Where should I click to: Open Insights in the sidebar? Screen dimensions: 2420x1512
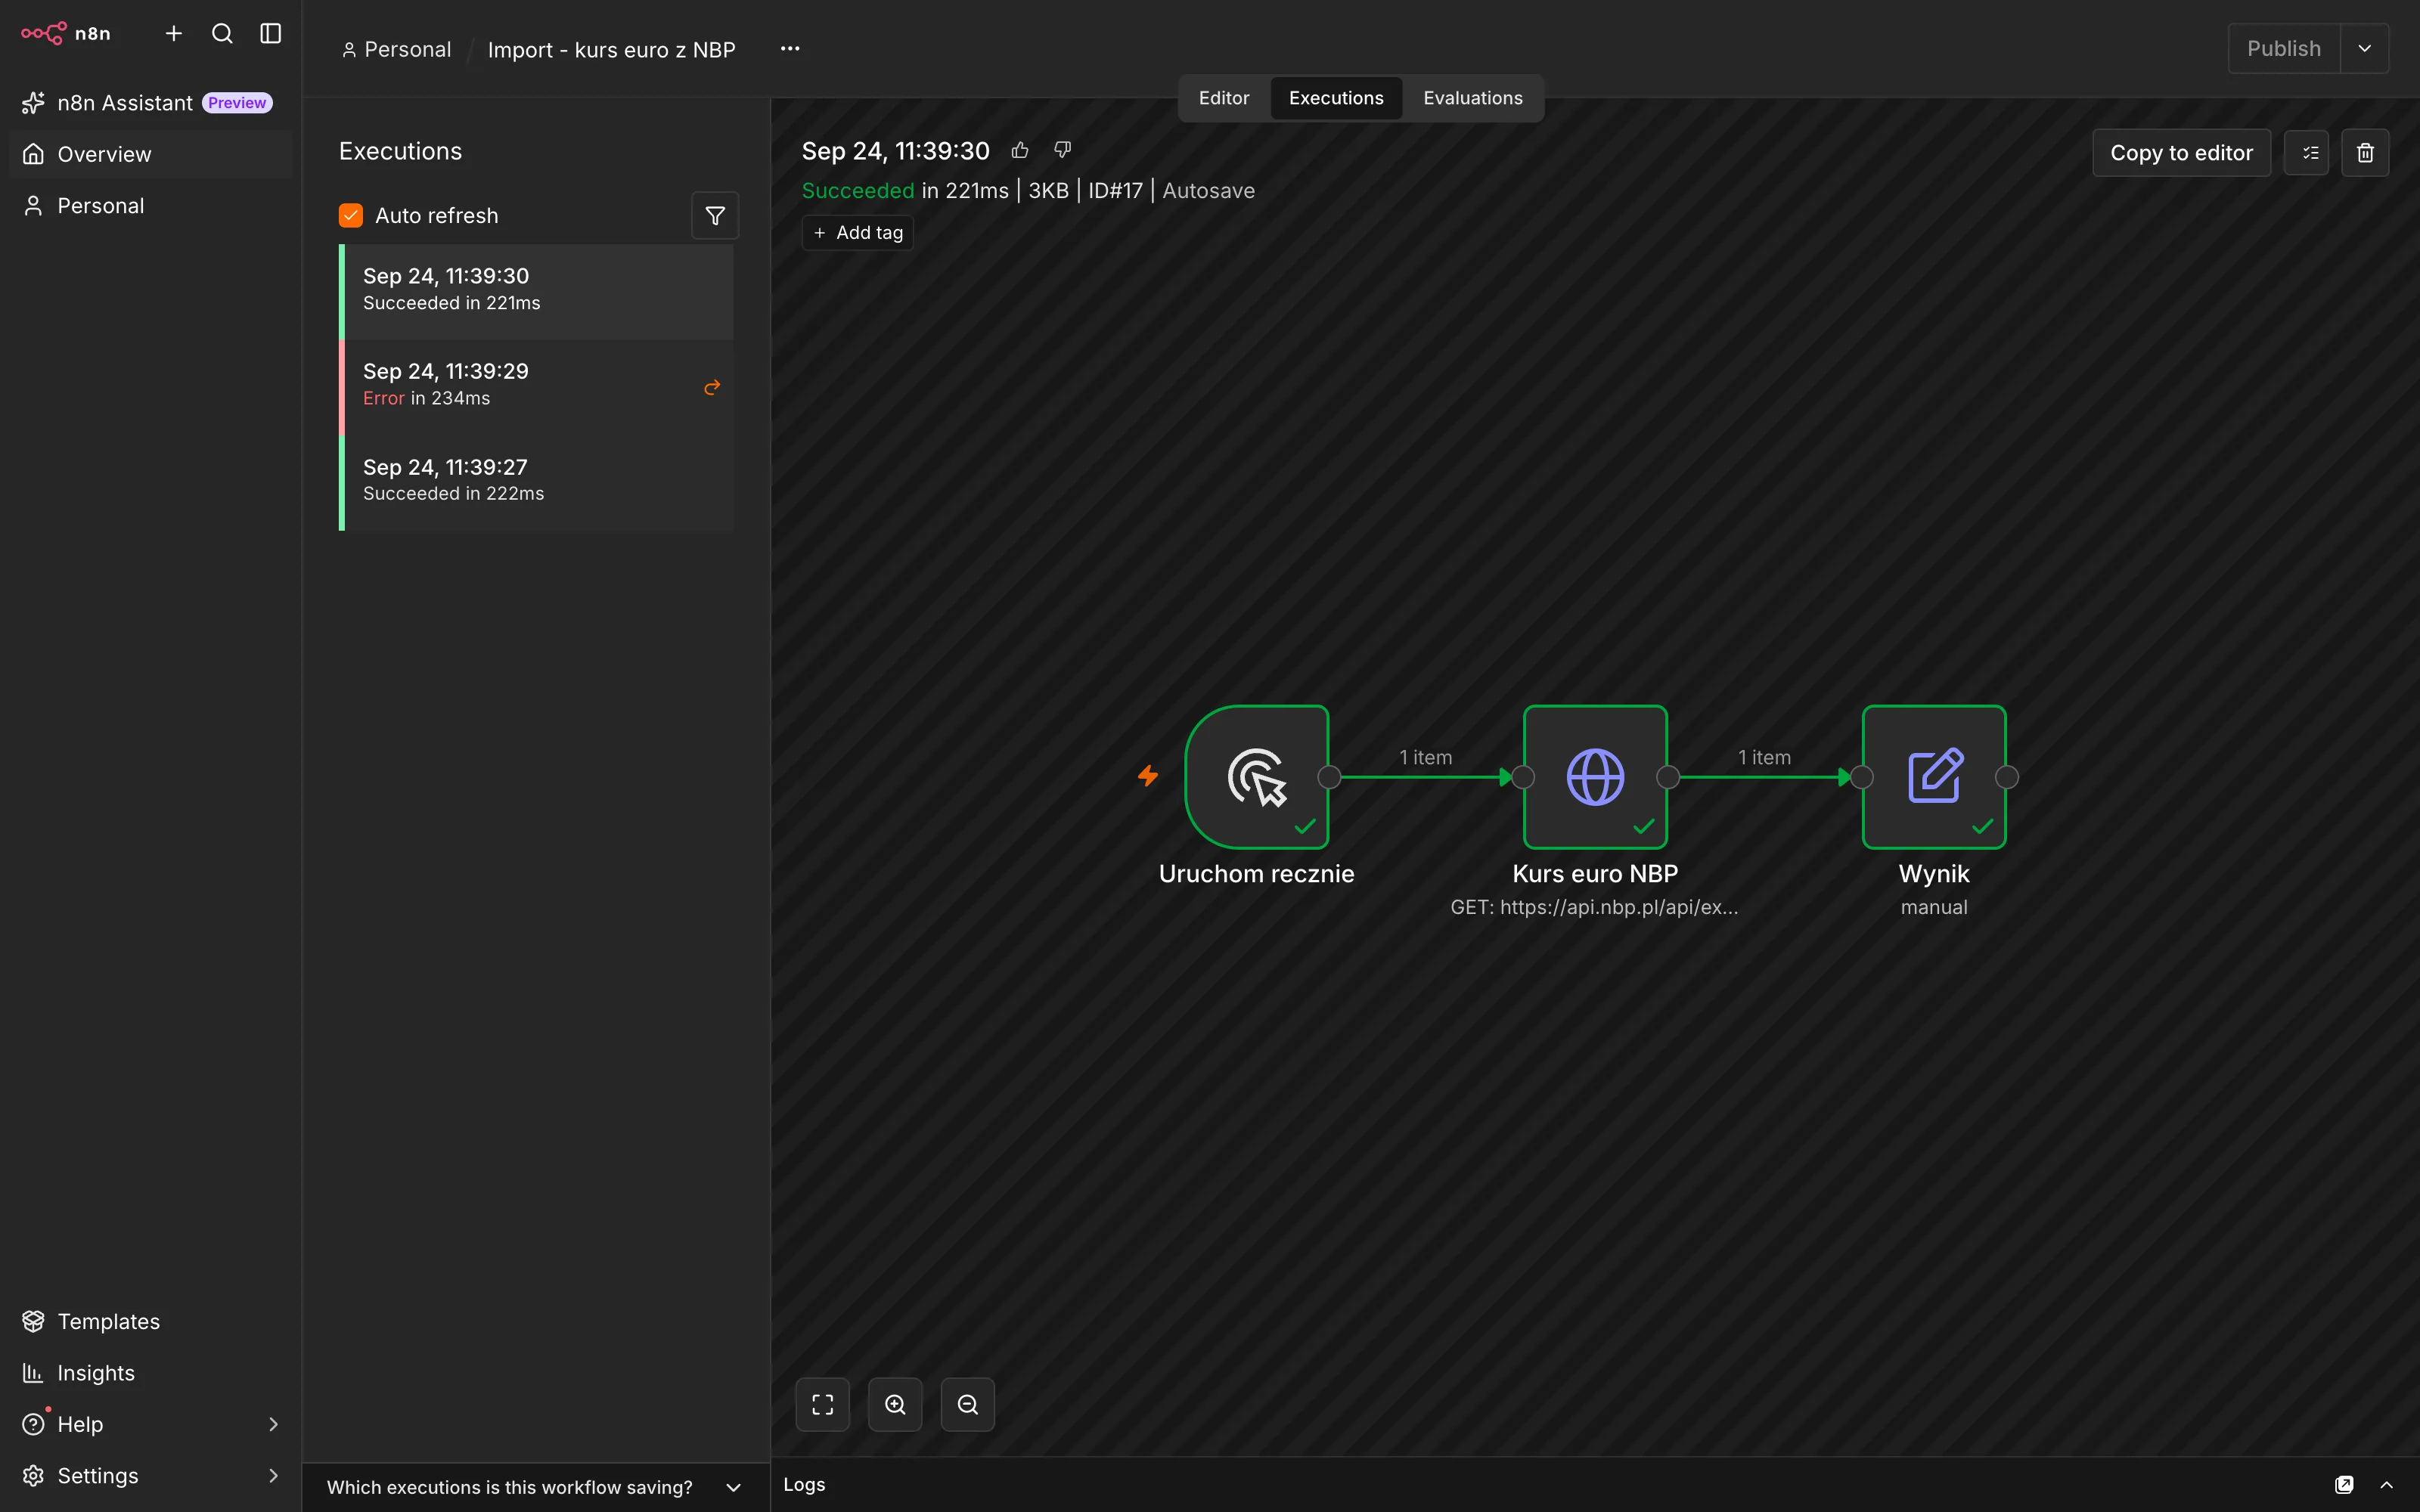pos(150,1373)
